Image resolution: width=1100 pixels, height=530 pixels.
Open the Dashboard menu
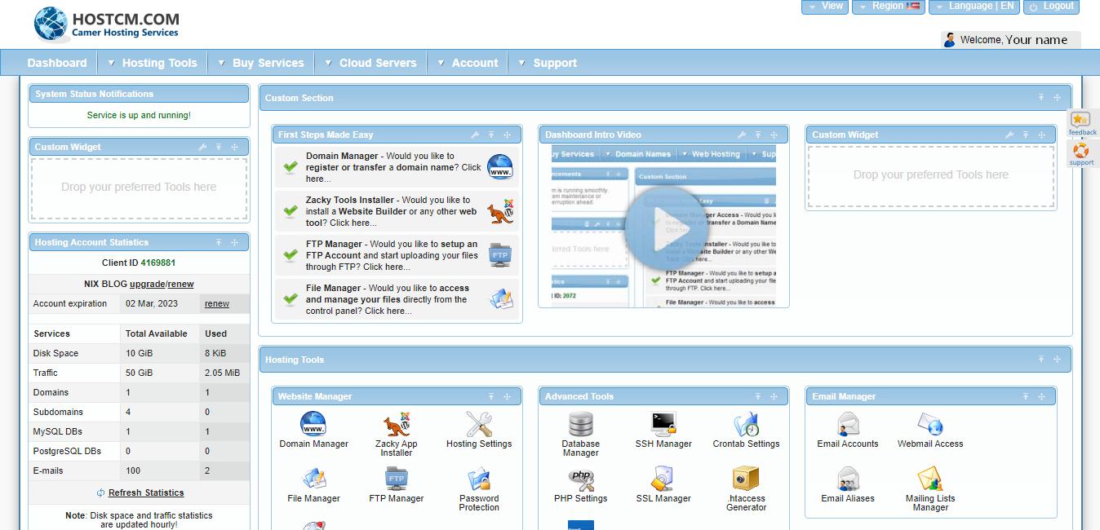coord(57,63)
